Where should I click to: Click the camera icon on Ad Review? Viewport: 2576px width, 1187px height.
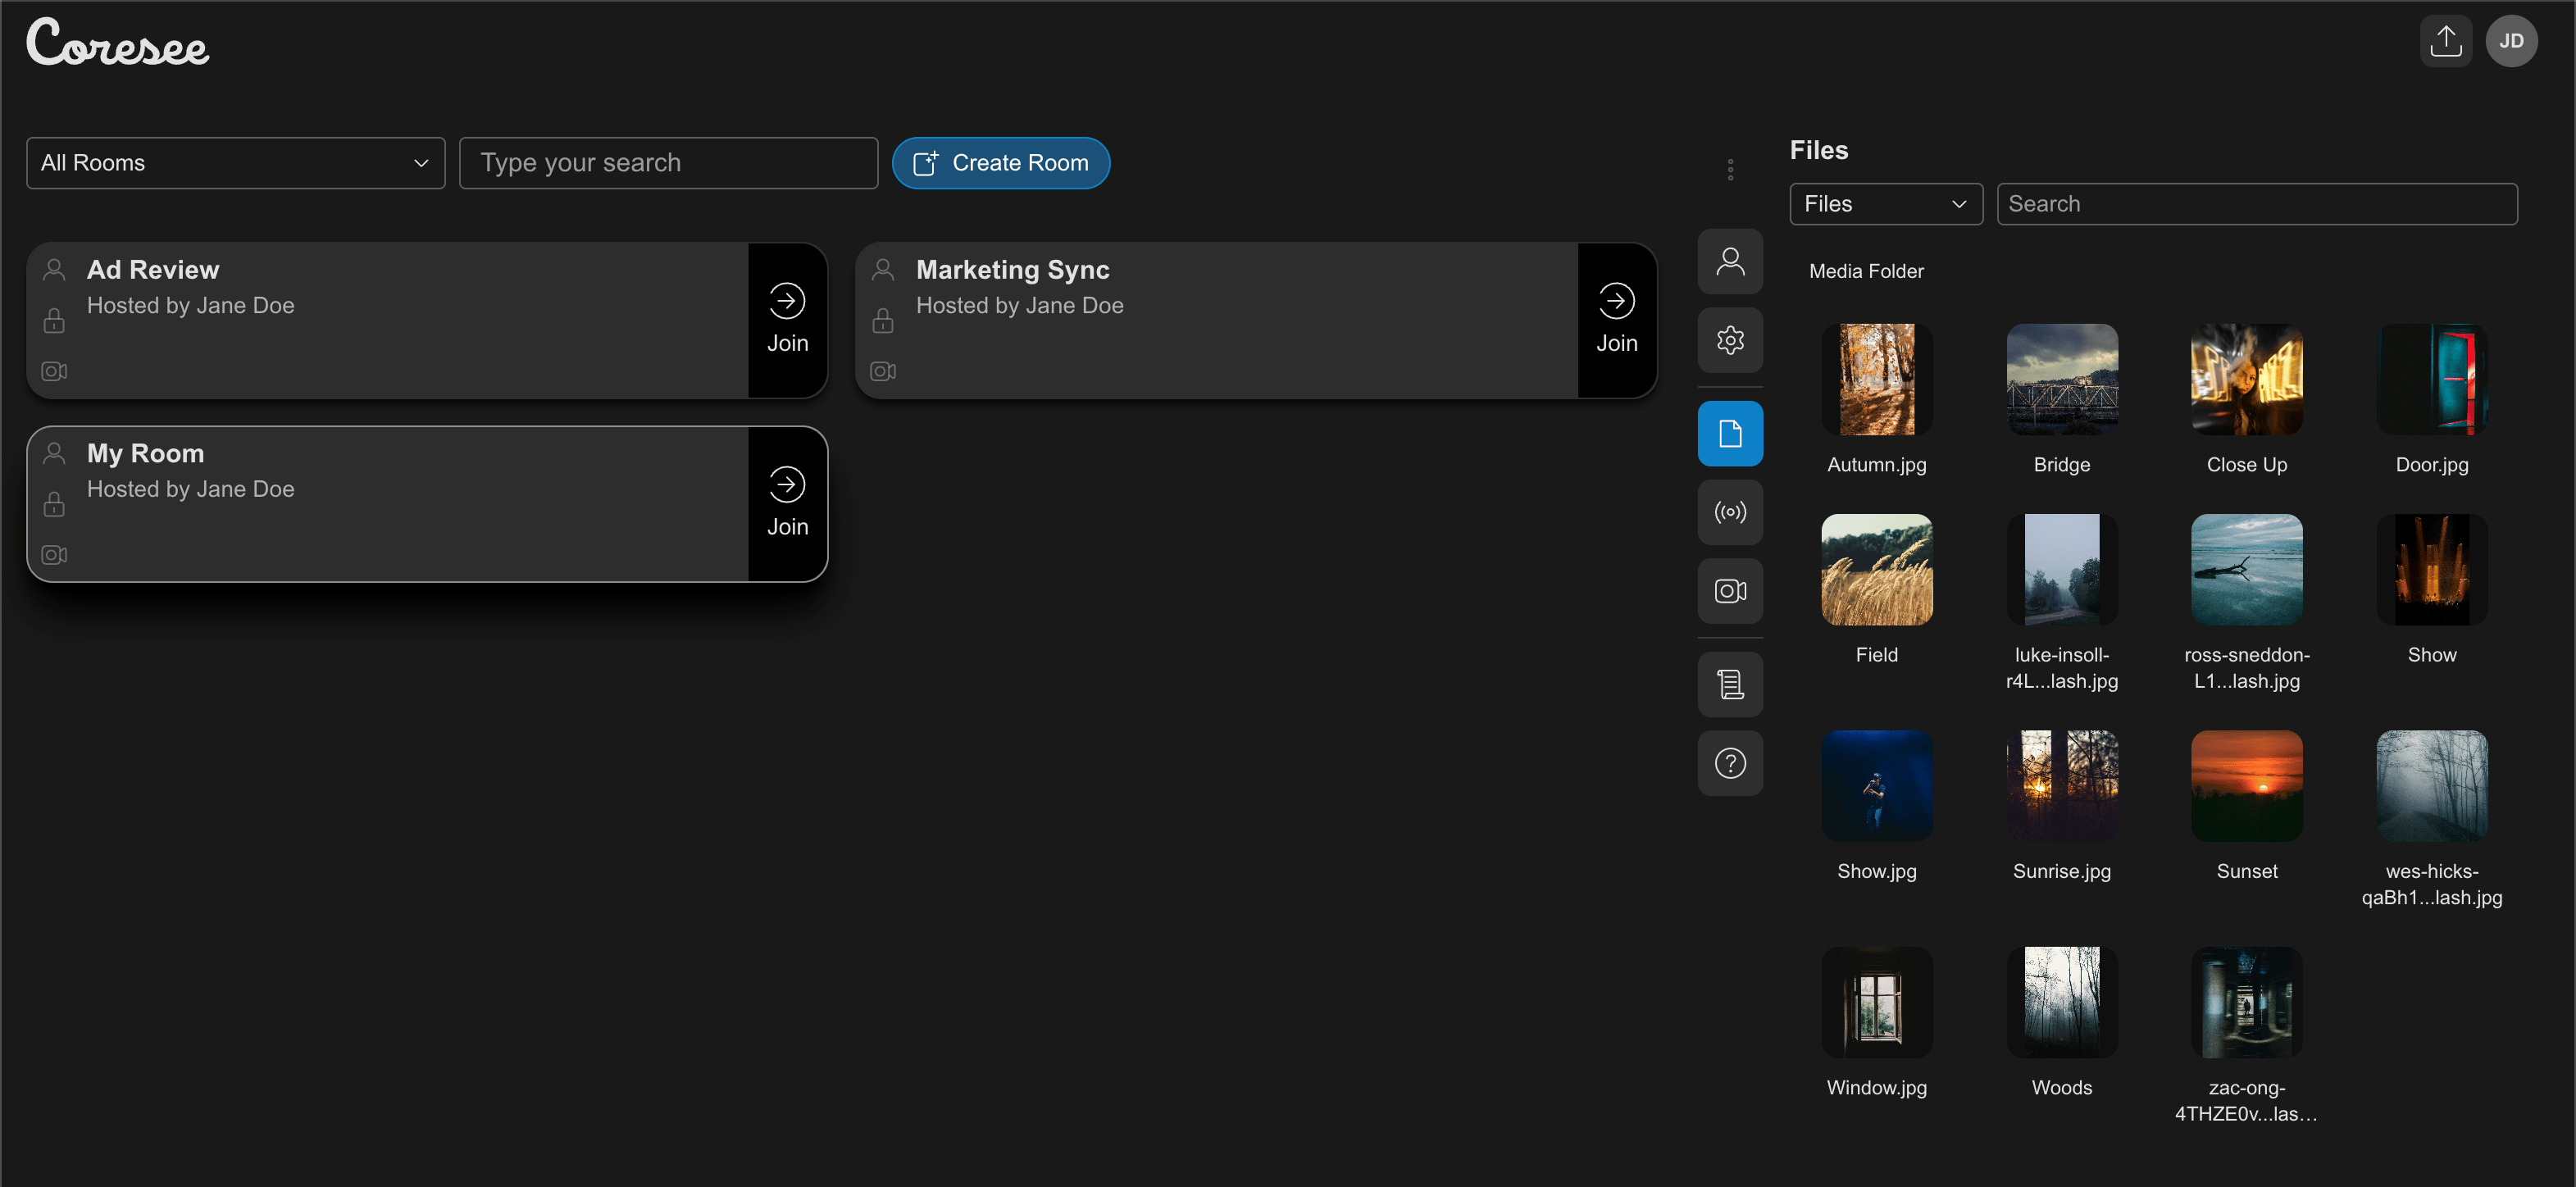[x=54, y=371]
